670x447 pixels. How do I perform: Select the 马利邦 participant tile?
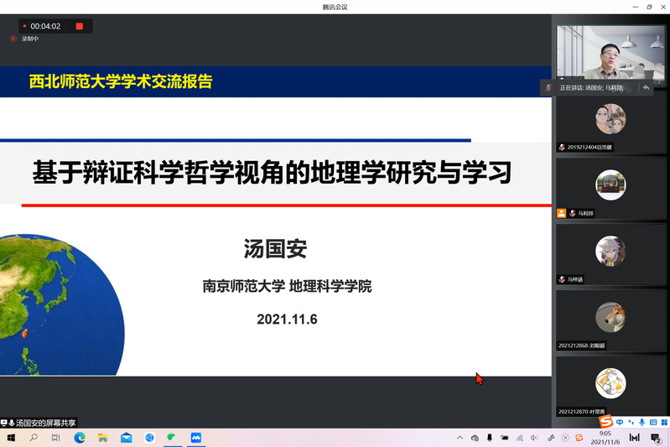pos(610,185)
